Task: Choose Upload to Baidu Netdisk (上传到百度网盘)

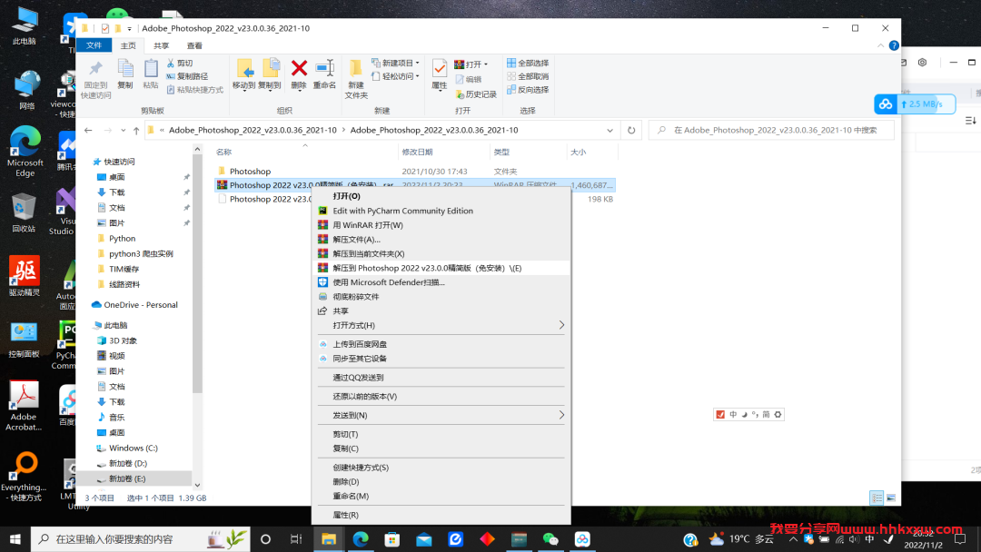Action: tap(441, 344)
